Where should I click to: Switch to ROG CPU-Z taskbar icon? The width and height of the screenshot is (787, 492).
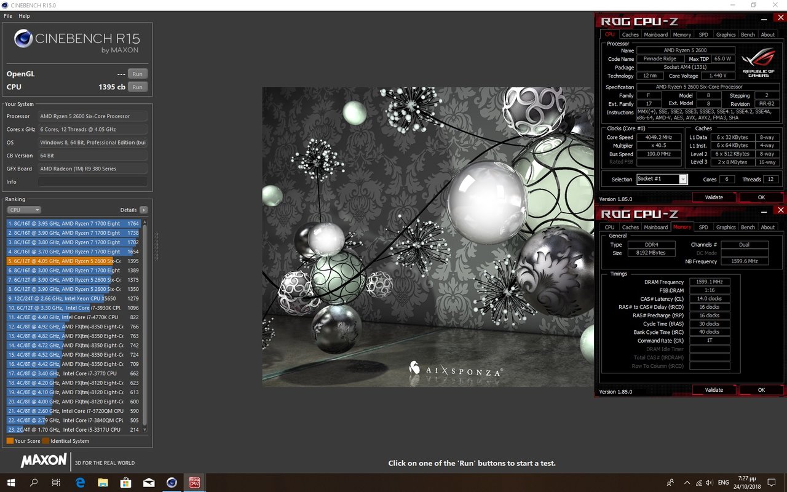(x=194, y=483)
